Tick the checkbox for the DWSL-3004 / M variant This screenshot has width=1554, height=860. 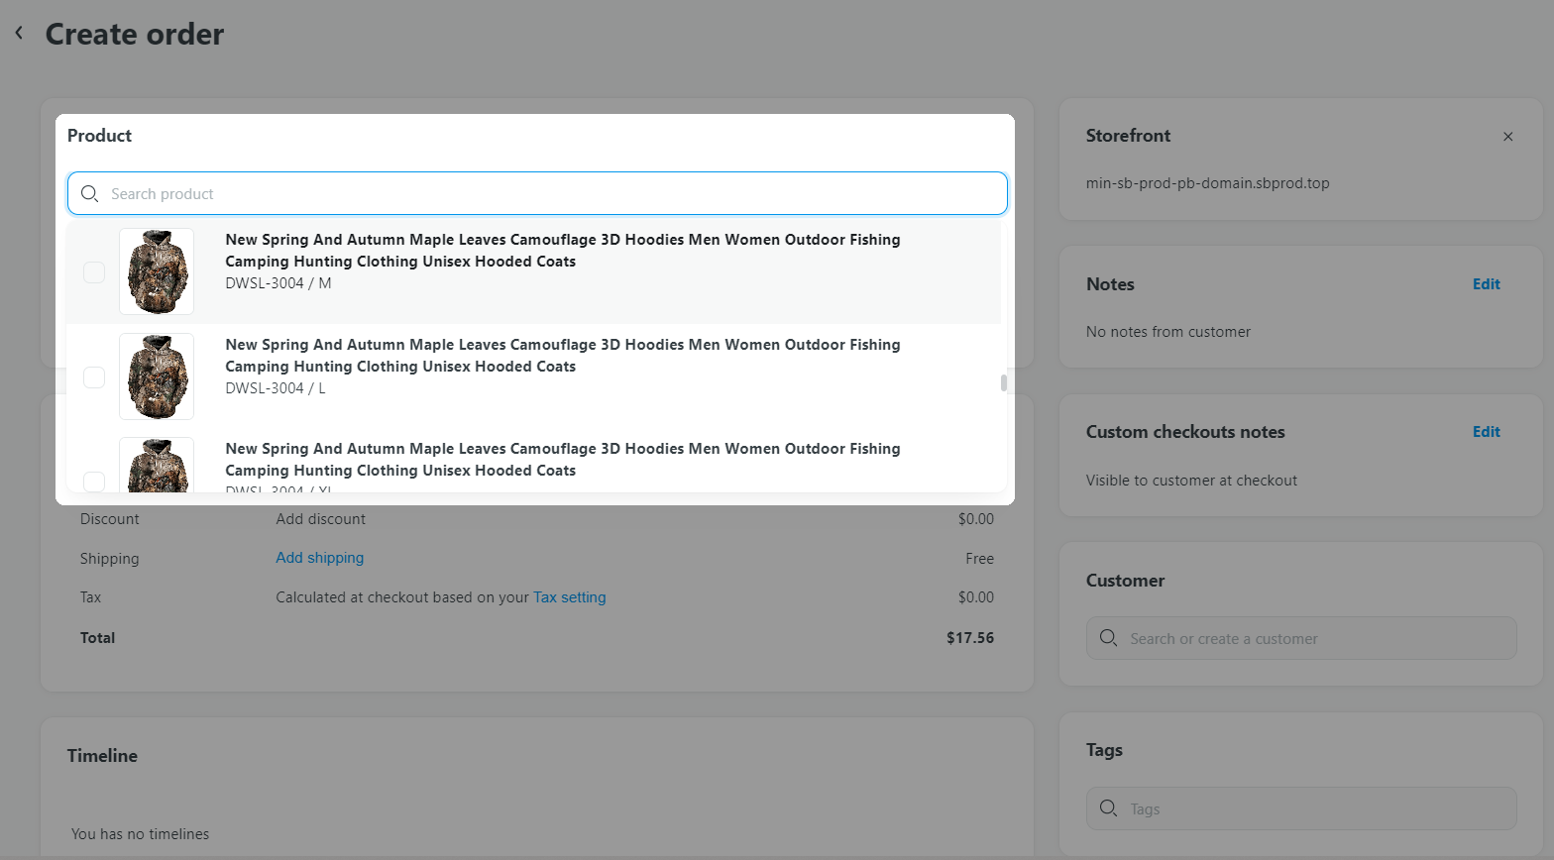(94, 272)
